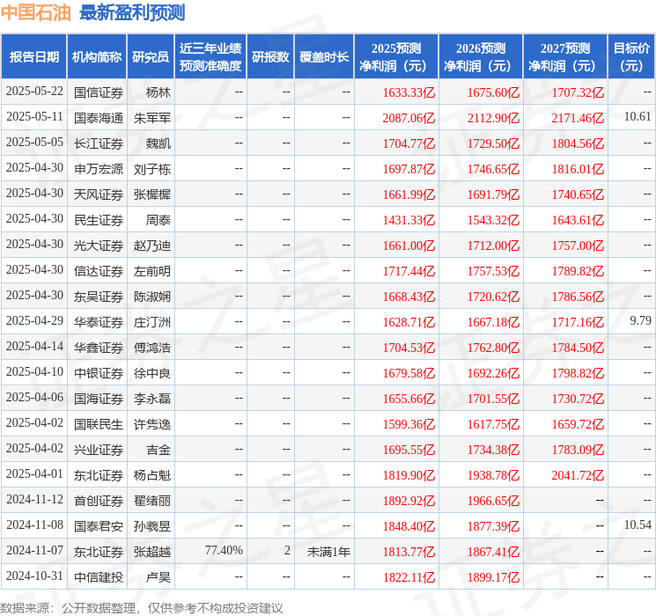Screen dimensions: 656x616
Task: Click the 中国石油 title text
Action: [36, 12]
